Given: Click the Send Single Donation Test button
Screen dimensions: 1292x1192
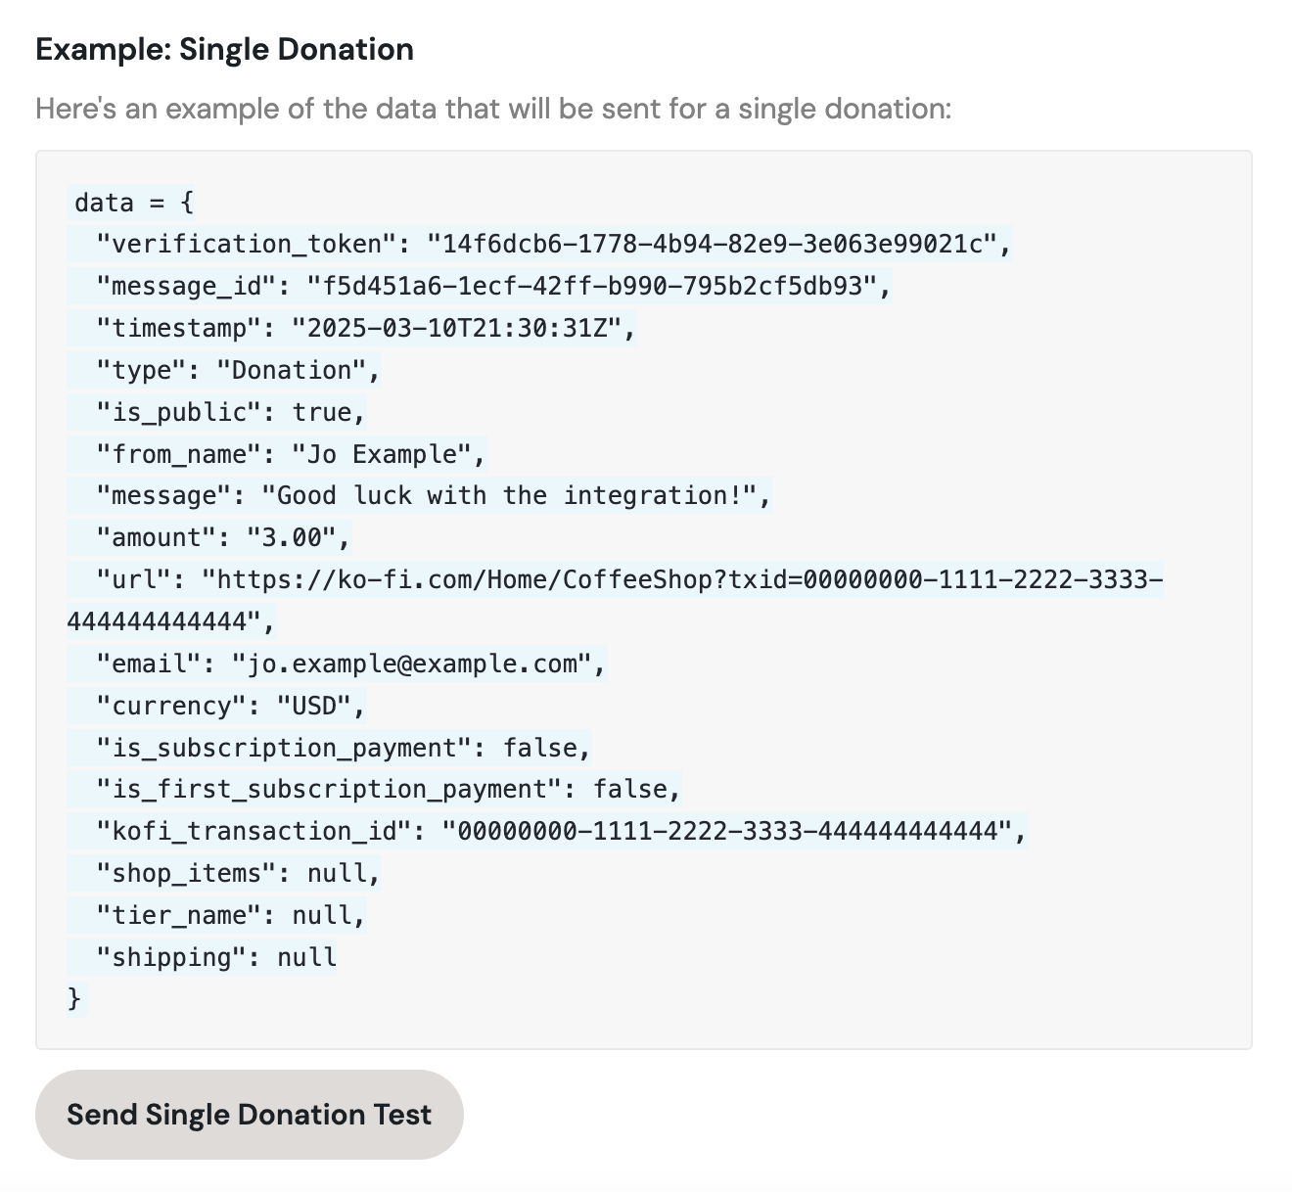Looking at the screenshot, I should click(249, 1115).
